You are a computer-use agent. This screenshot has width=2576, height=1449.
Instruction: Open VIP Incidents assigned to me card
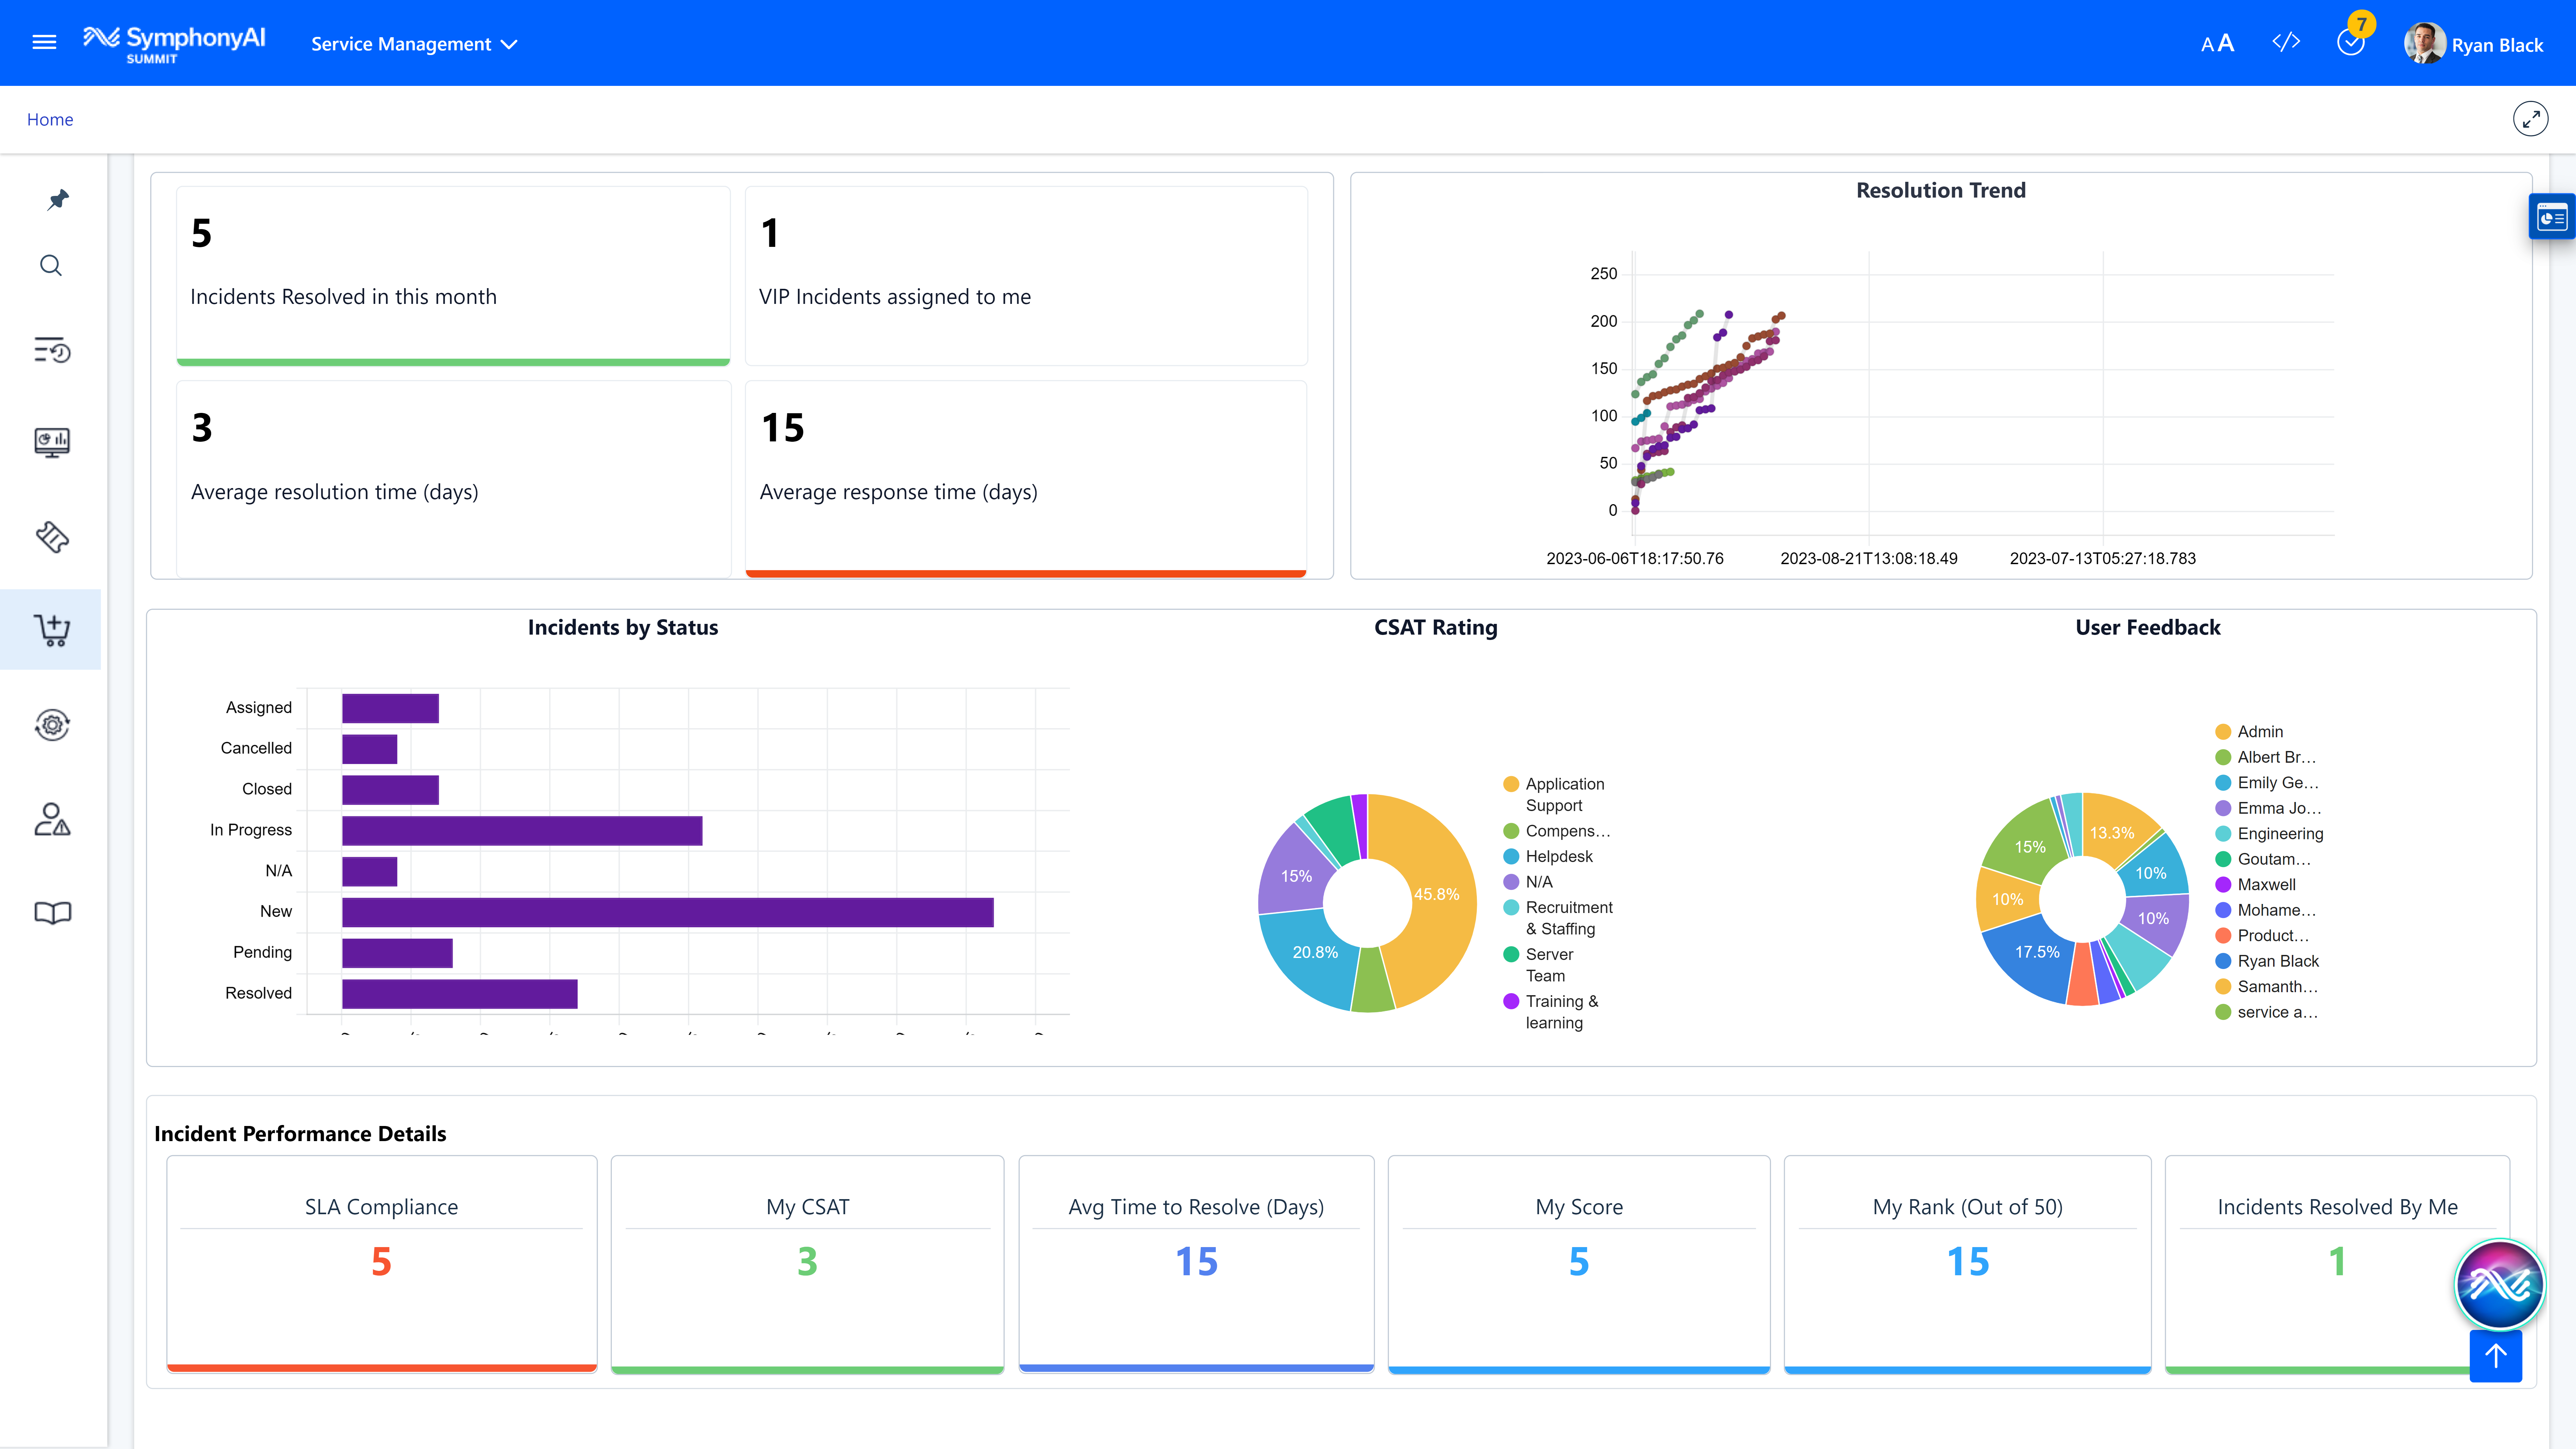pos(1026,276)
